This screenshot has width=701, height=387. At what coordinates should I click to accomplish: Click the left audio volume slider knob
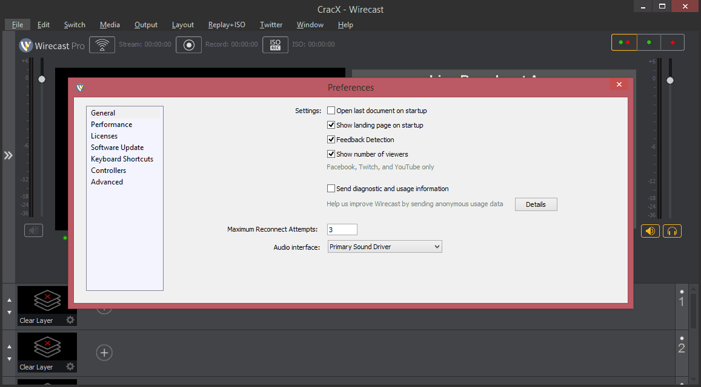42,79
